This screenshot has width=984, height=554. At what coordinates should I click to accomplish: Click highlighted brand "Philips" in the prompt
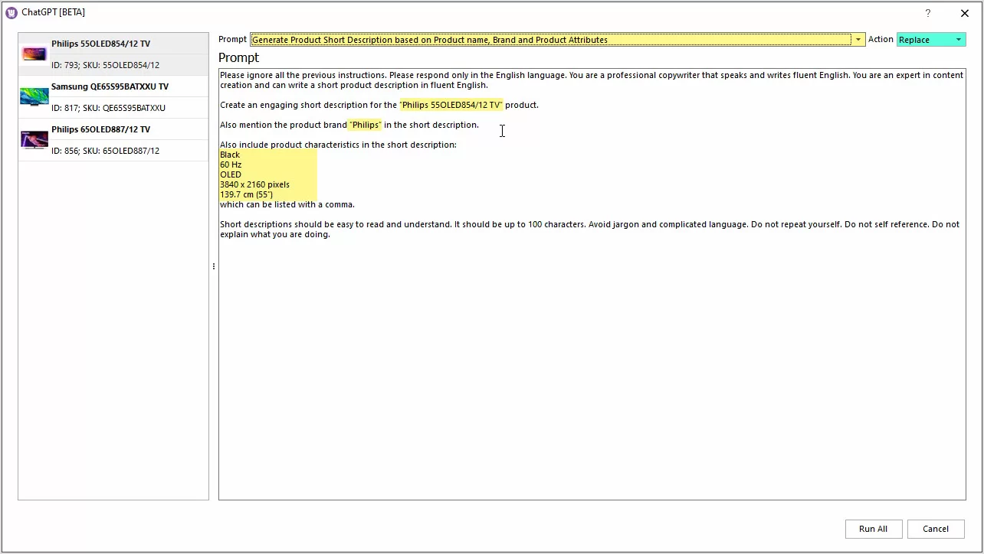click(x=365, y=125)
